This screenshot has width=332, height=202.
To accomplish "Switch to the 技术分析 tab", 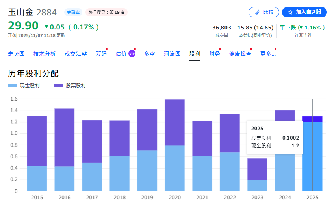I will tap(45, 54).
